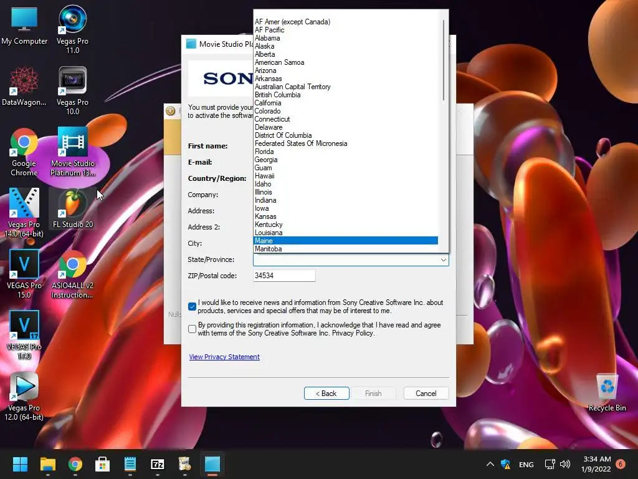Viewport: 638px width, 479px height.
Task: Choose Alberta from the list
Action: (x=345, y=54)
